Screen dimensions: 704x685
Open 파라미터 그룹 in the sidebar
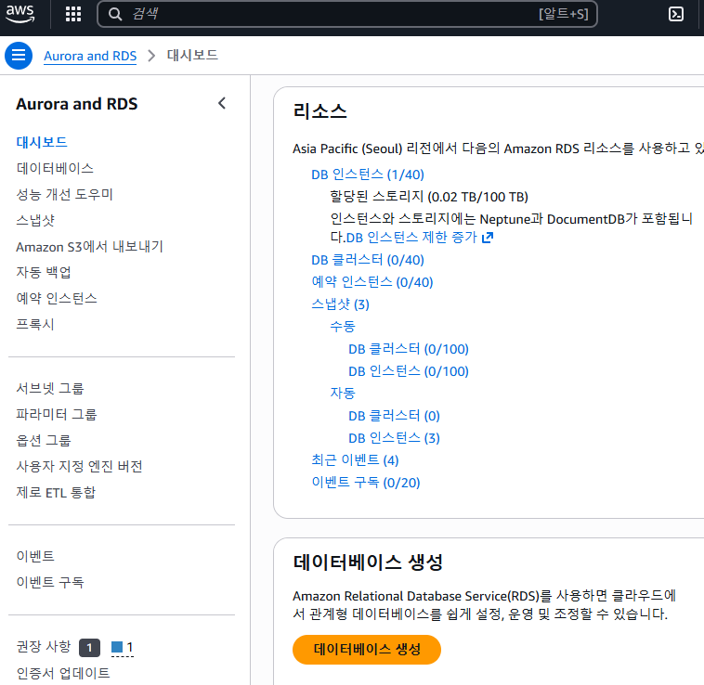pos(56,414)
